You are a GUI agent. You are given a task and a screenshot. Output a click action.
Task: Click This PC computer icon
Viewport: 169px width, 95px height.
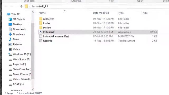pos(8,14)
